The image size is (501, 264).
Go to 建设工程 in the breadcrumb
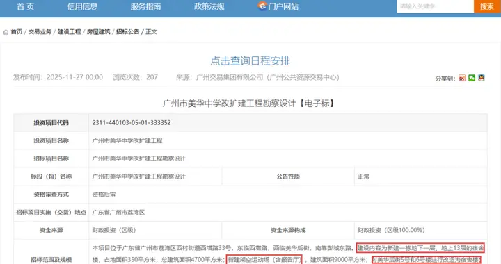pyautogui.click(x=69, y=31)
